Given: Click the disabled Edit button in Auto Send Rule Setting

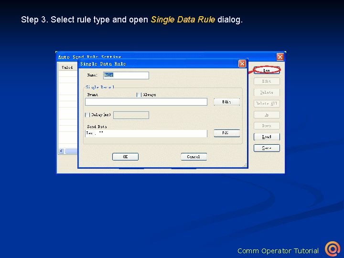Looking at the screenshot, I should [x=267, y=81].
